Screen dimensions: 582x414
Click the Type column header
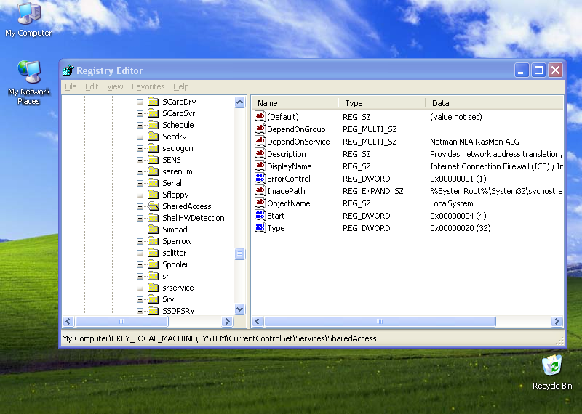point(381,103)
